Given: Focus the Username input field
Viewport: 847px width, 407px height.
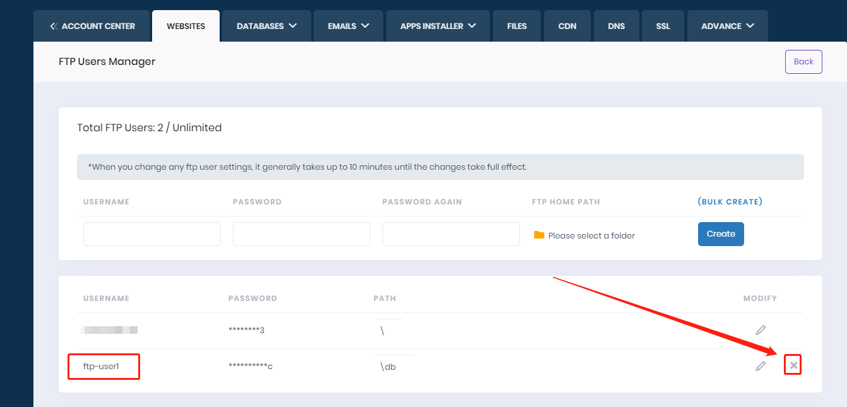Looking at the screenshot, I should pyautogui.click(x=152, y=234).
